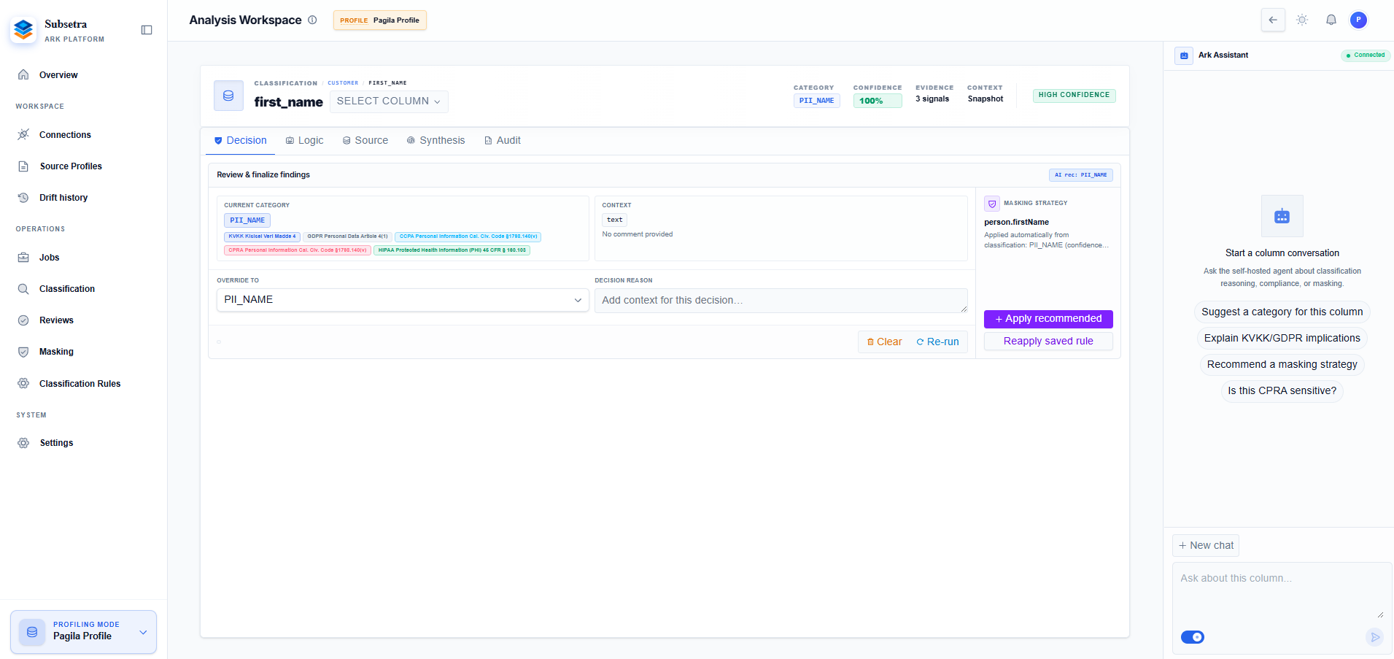Expand the Profiling Mode Pagila Profile selector

[83, 632]
